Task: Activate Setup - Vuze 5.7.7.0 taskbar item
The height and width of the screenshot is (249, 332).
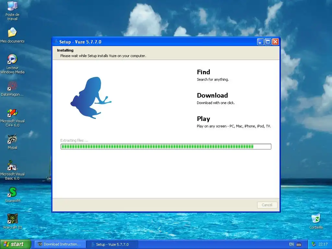Action: tap(113, 244)
